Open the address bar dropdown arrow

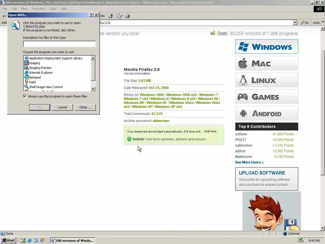295,23
